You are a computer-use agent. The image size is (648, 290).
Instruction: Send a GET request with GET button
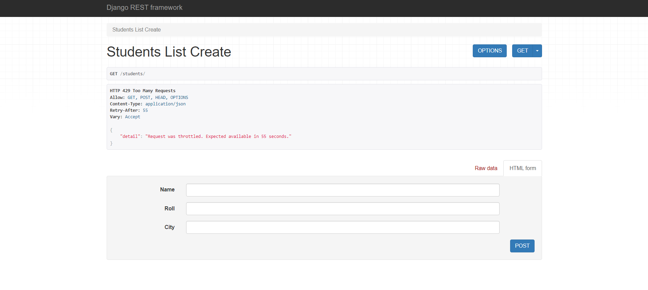(522, 51)
